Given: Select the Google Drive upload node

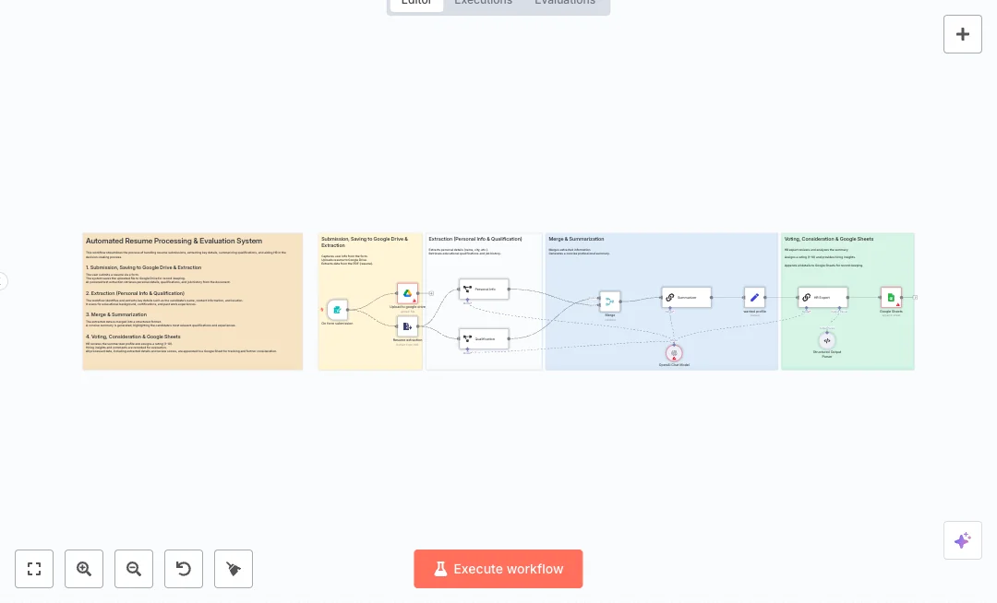Looking at the screenshot, I should point(407,293).
